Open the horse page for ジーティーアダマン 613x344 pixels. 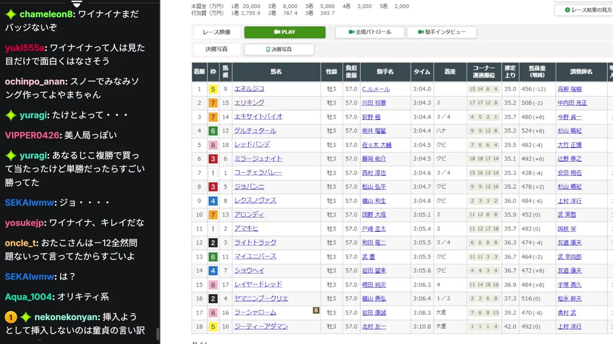point(261,326)
